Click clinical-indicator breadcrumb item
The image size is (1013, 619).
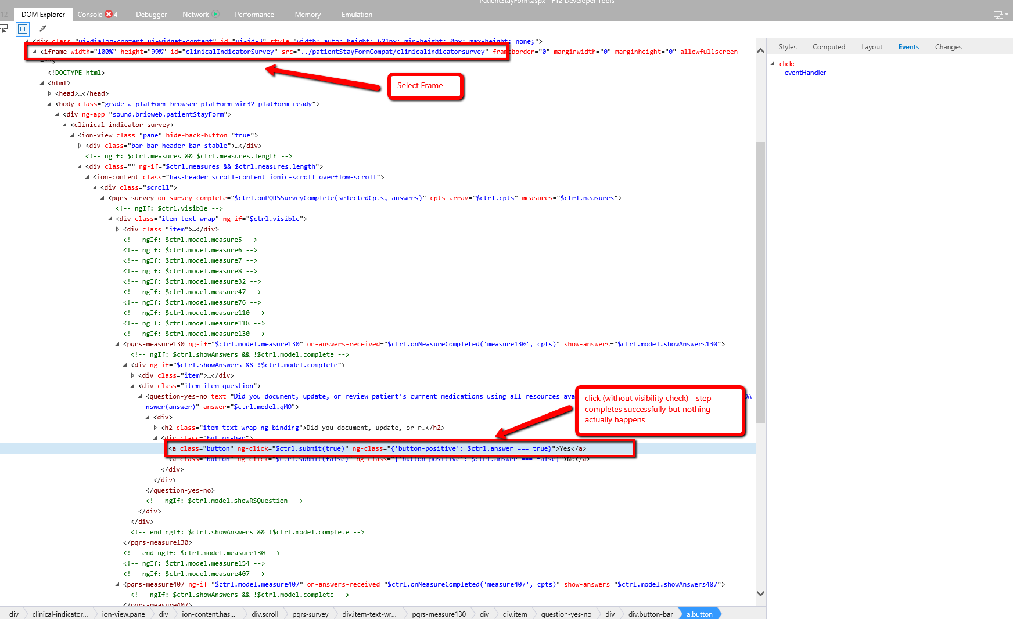[x=60, y=614]
